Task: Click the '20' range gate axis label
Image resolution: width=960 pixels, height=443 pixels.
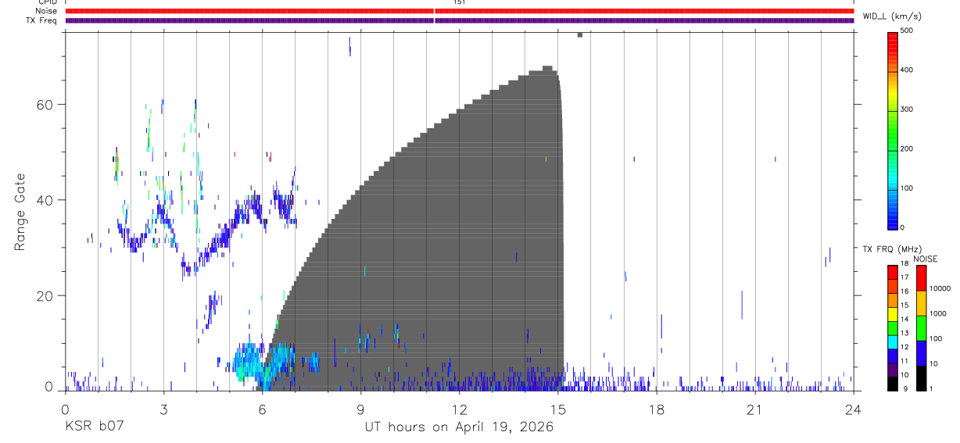Action: pyautogui.click(x=46, y=296)
